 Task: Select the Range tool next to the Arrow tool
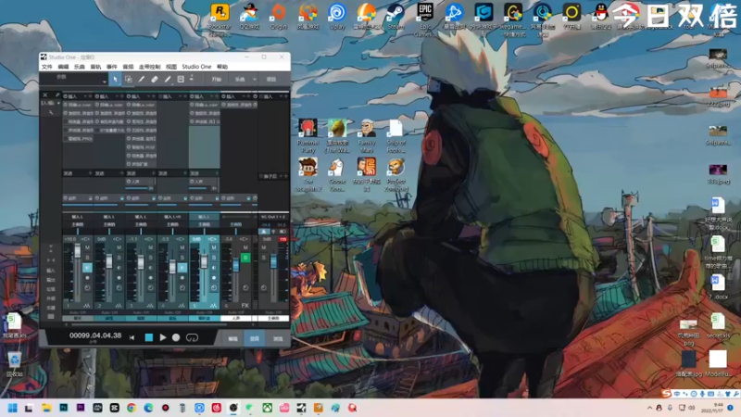(x=128, y=80)
